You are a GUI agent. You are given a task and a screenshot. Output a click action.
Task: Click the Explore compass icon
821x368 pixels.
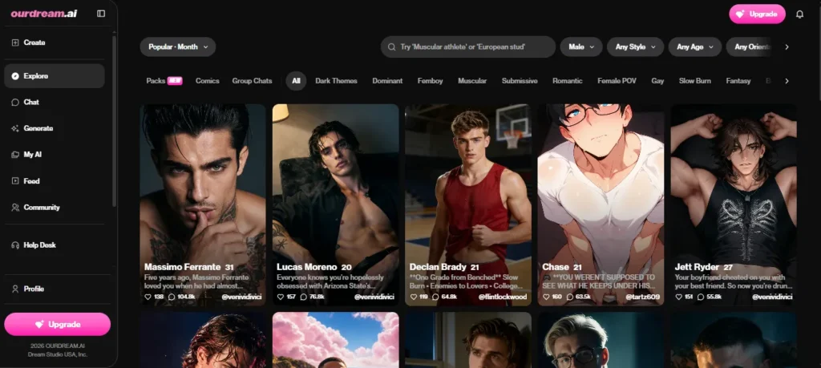pyautogui.click(x=15, y=76)
